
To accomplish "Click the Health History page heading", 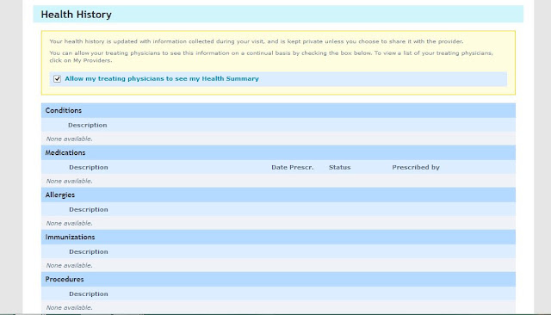I will point(77,15).
